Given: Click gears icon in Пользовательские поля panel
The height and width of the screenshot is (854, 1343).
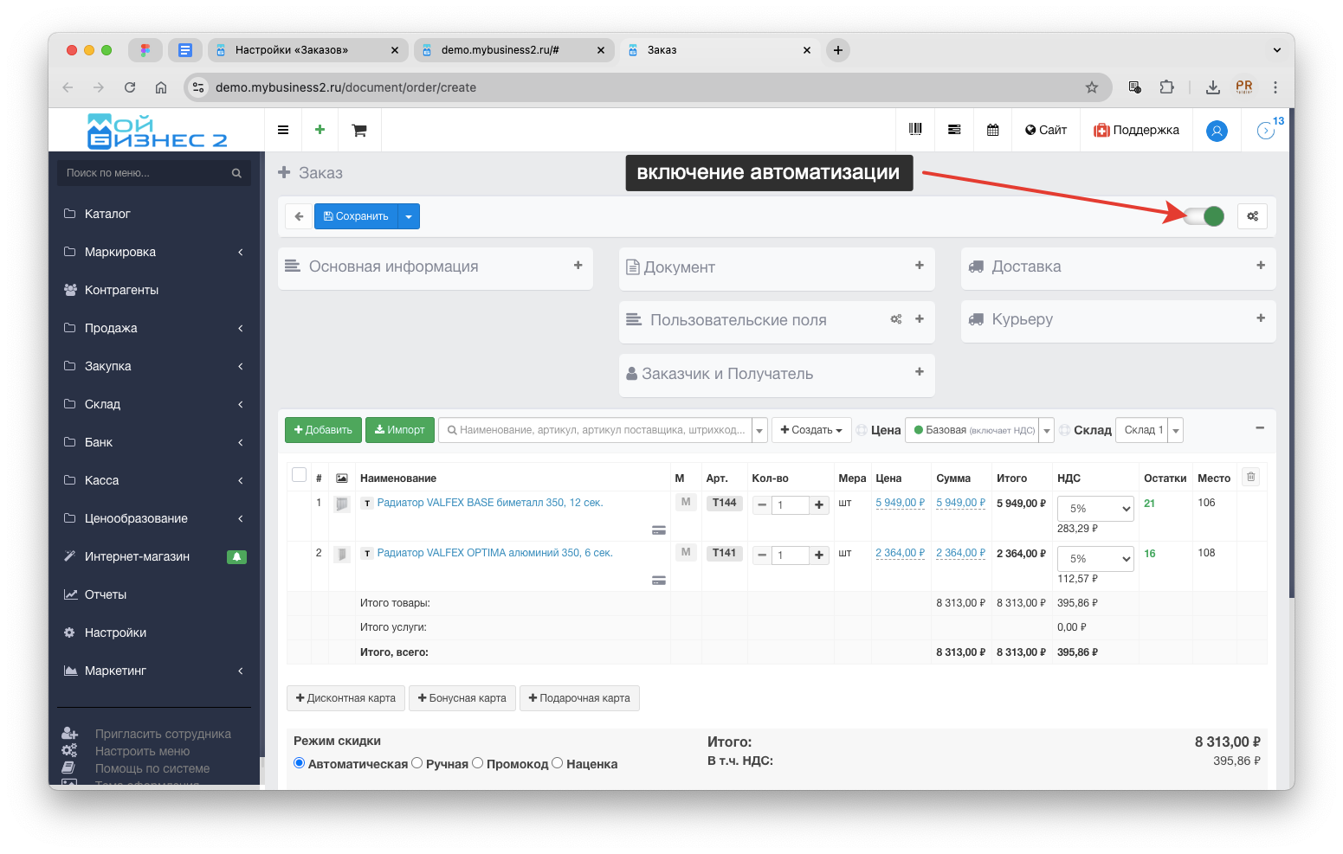Looking at the screenshot, I should coord(896,319).
